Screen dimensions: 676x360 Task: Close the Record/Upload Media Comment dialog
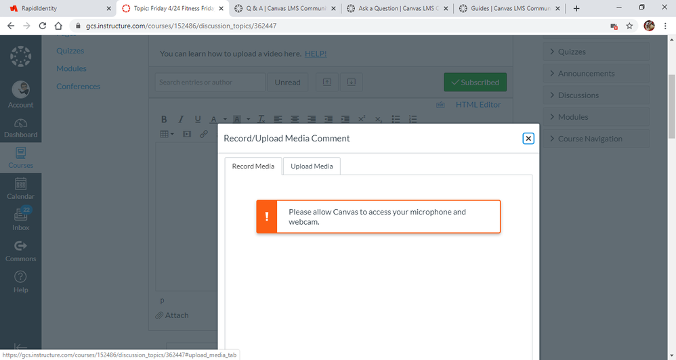[x=528, y=138]
